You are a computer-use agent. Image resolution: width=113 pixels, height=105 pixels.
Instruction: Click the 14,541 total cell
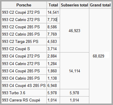pos(53,12)
